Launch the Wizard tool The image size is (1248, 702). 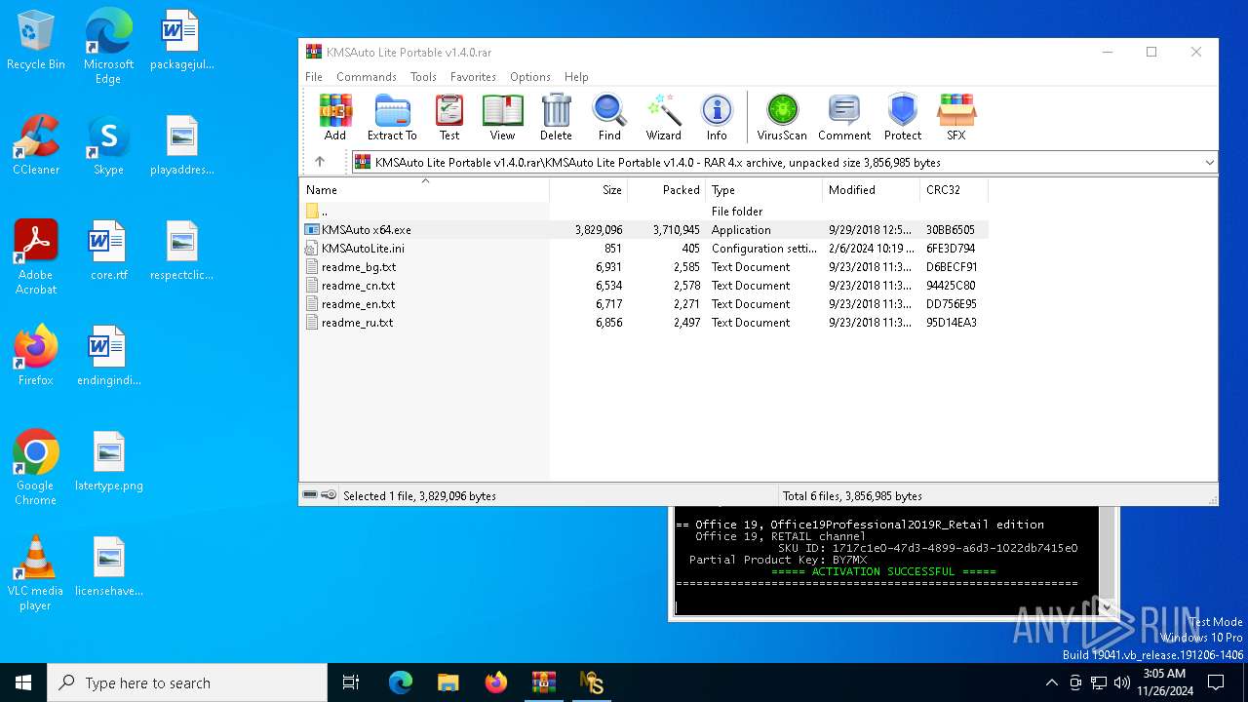click(663, 117)
